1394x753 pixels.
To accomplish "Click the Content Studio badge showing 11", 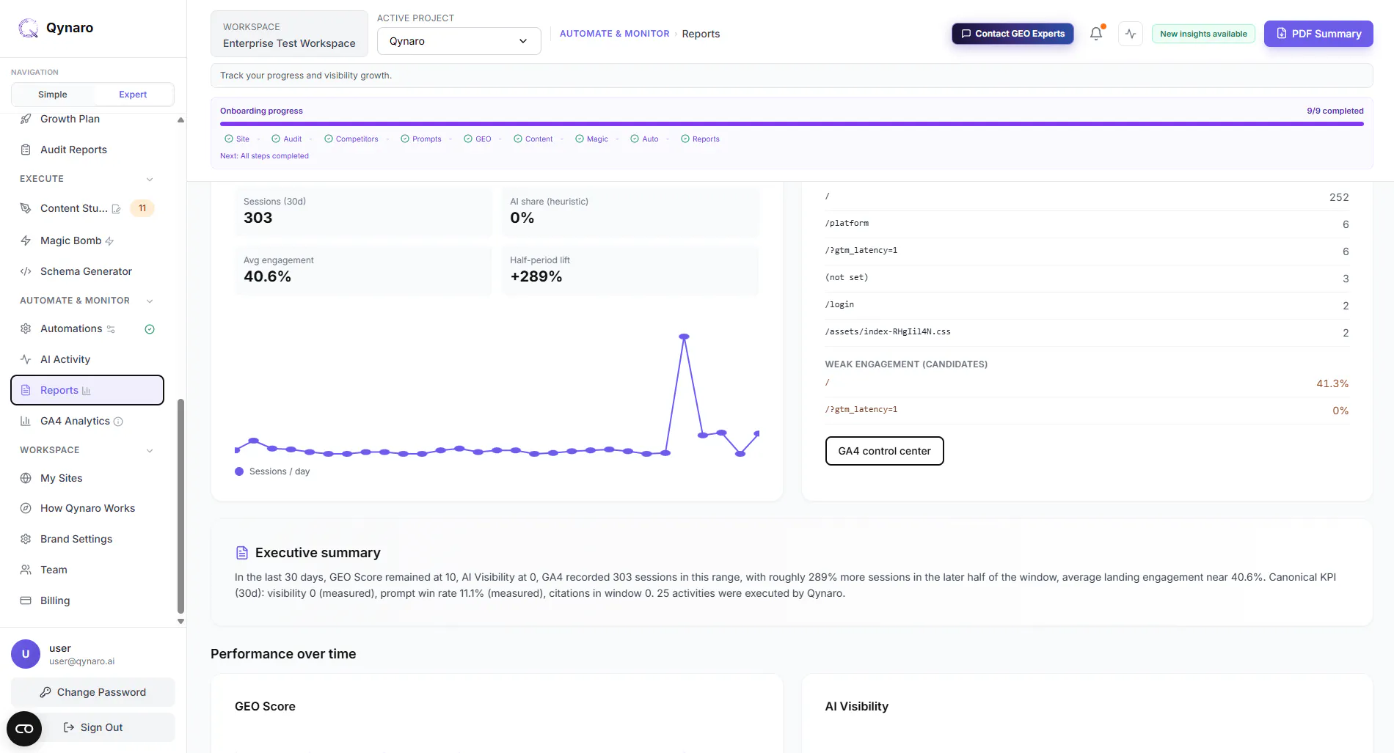I will coord(142,208).
